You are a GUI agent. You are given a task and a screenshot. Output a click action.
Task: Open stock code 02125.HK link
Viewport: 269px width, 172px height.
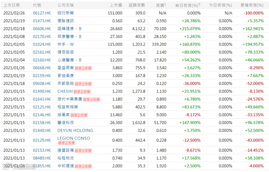pos(42,107)
